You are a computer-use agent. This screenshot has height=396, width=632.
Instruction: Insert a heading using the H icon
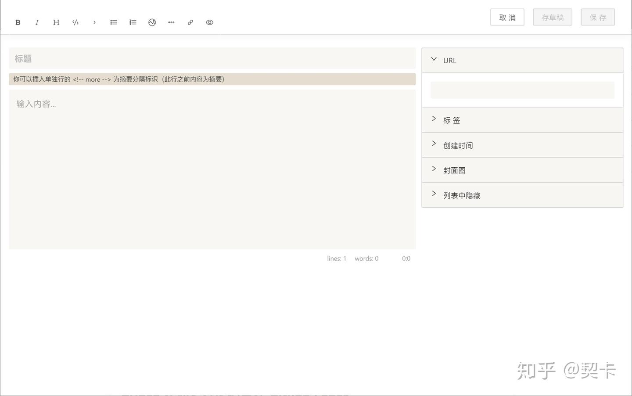[56, 22]
